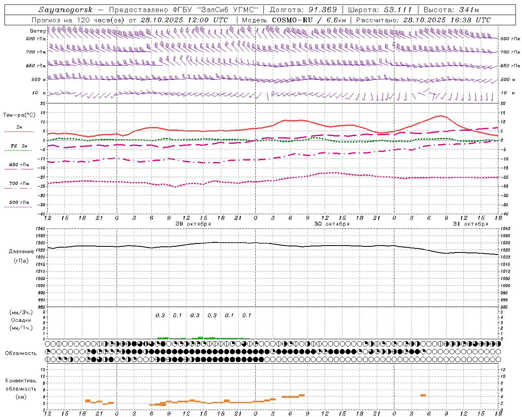Click the 'Td 2м' dew point legend entry
Viewport: 522px width, 417px height.
tap(19, 146)
